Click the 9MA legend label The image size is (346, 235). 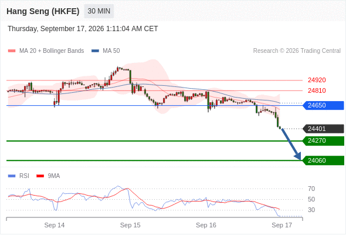coord(54,176)
